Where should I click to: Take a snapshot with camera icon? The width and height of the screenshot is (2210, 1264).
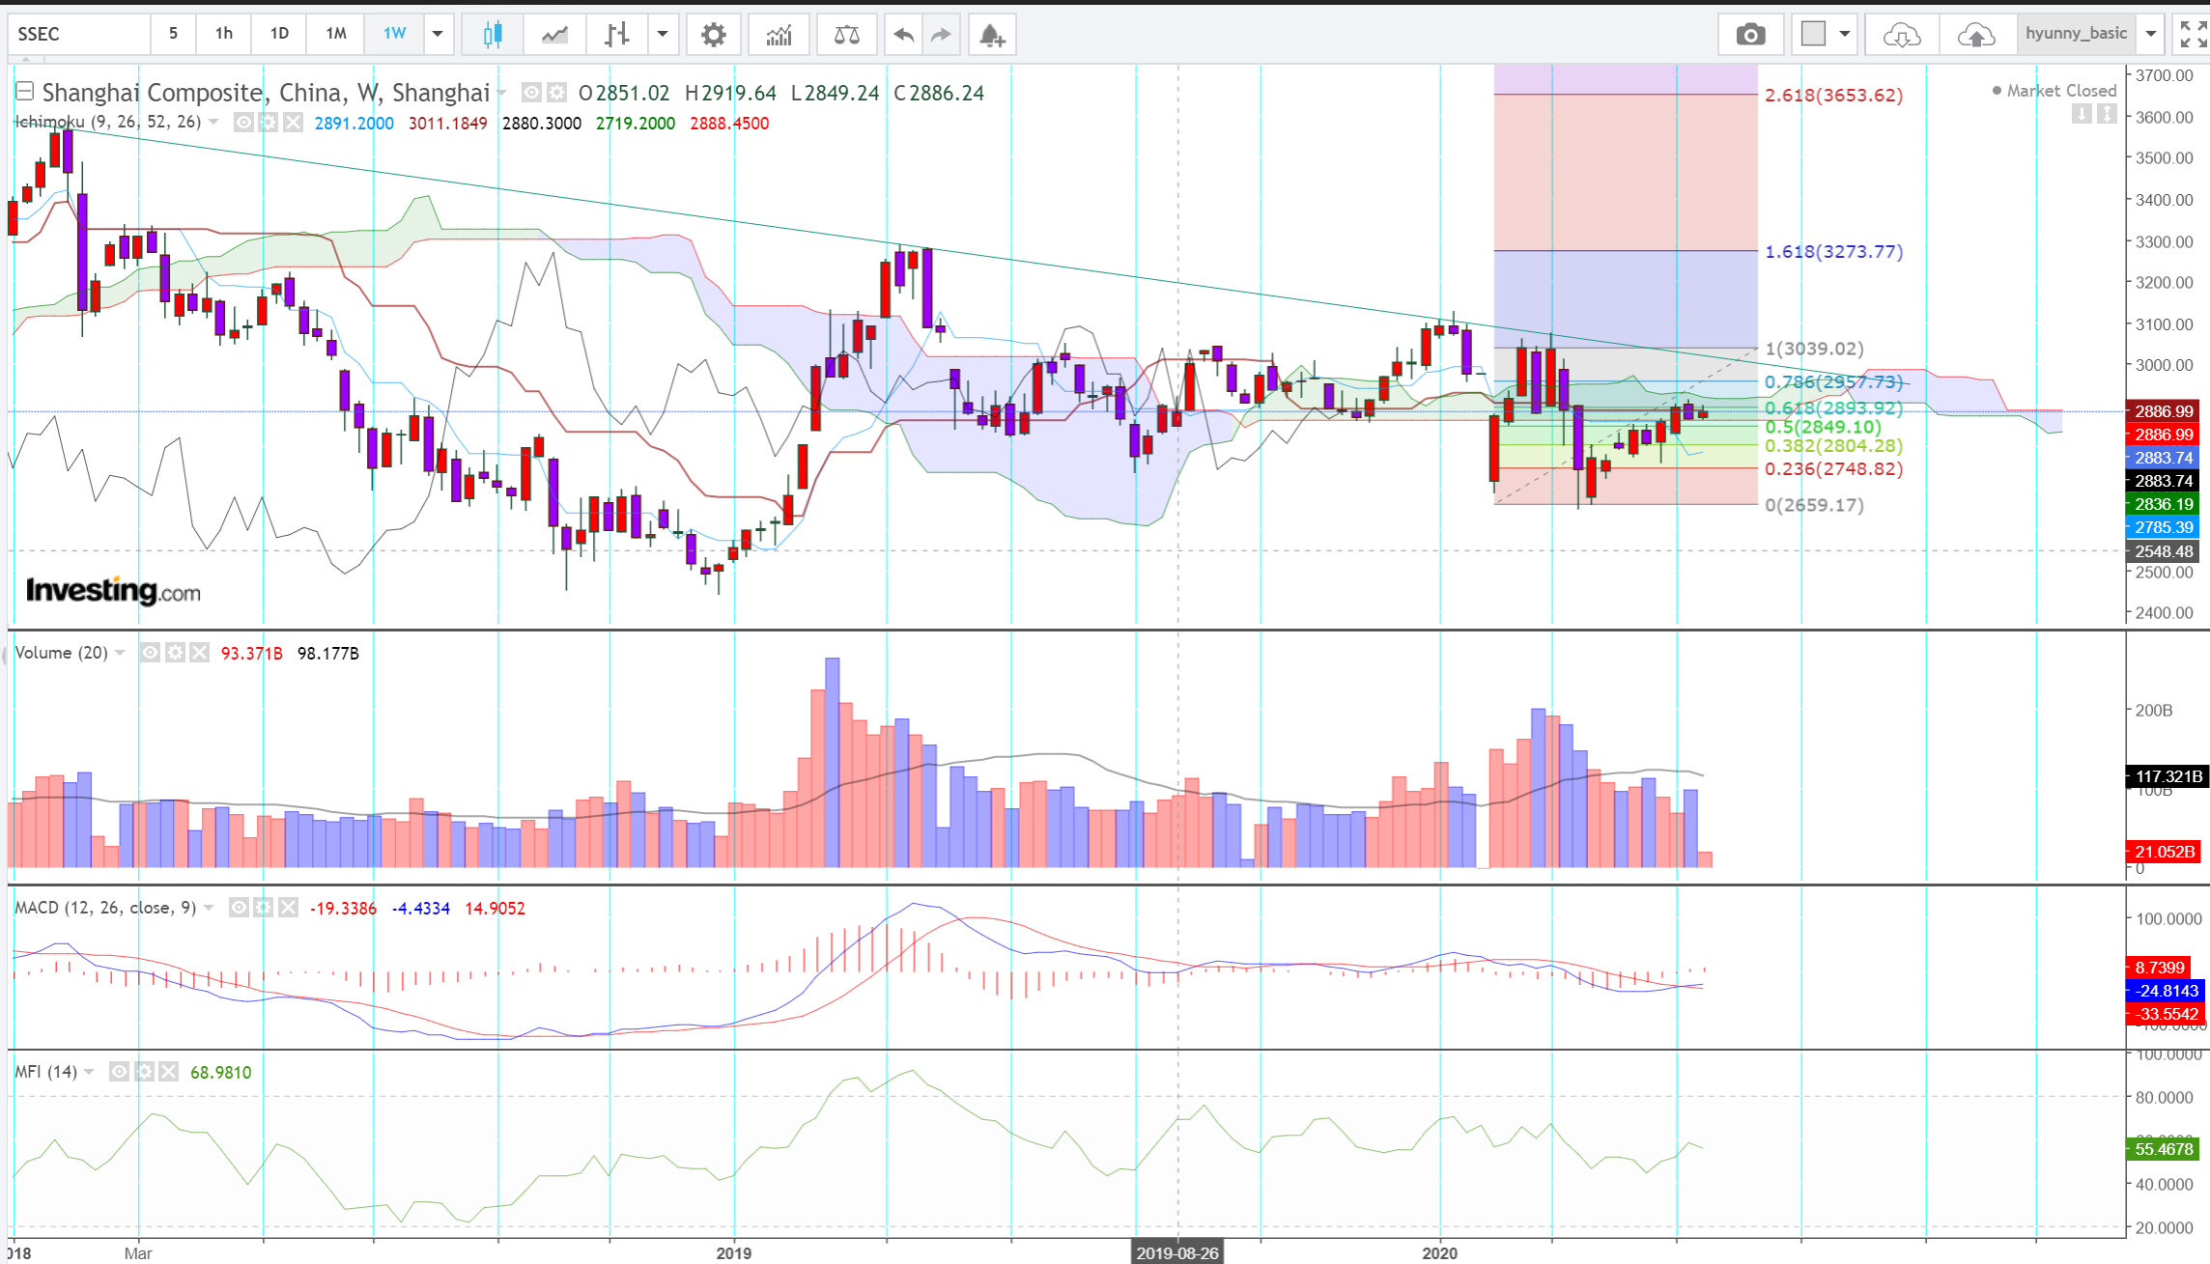(x=1750, y=35)
